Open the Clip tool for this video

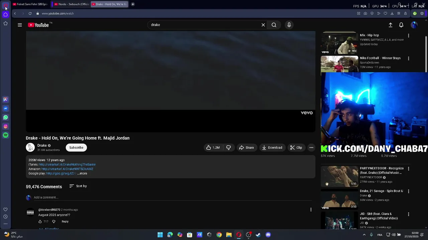coord(296,148)
